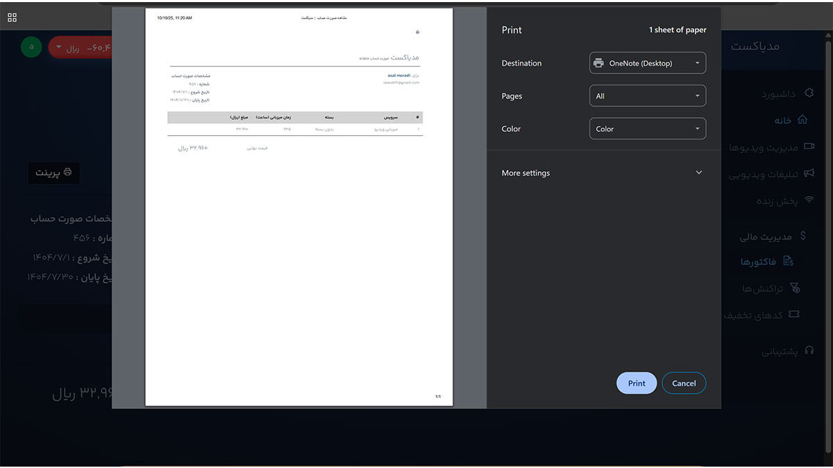The width and height of the screenshot is (833, 468).
Task: Open the Destination dropdown showing OneNote (Desktop)
Action: click(647, 63)
